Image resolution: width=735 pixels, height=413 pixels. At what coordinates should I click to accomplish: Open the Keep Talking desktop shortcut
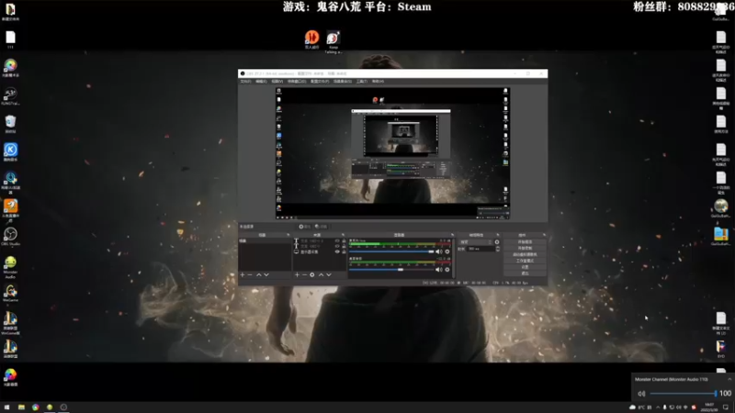pos(333,42)
